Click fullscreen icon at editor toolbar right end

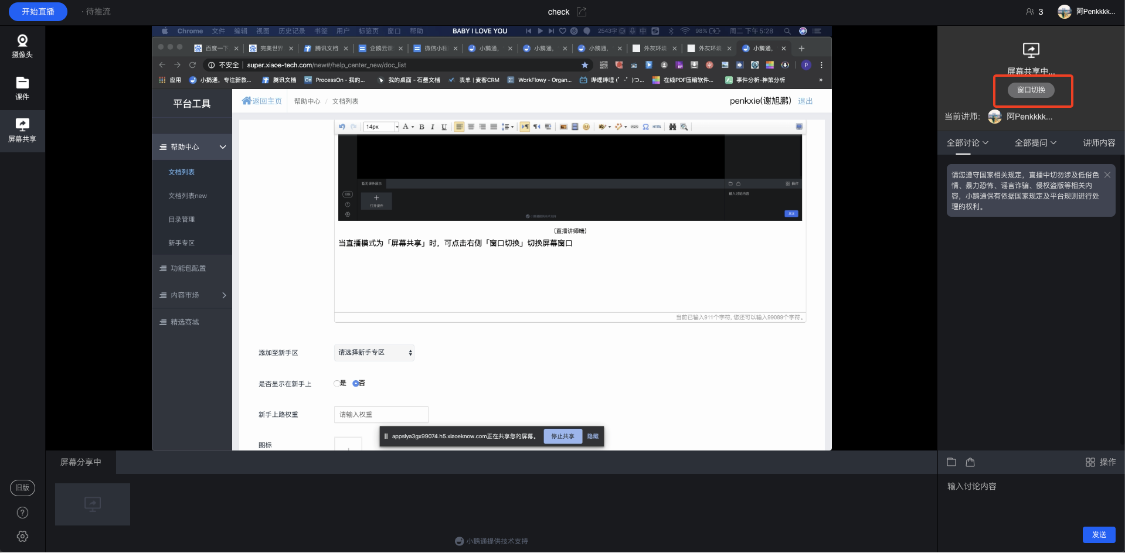799,127
